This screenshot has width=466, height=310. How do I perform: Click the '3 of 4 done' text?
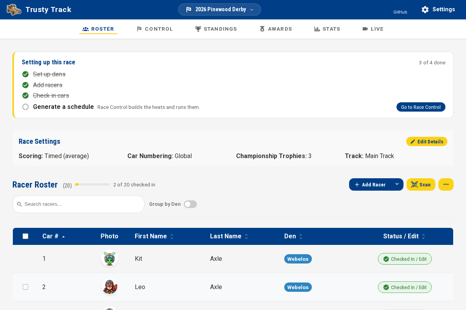(432, 63)
